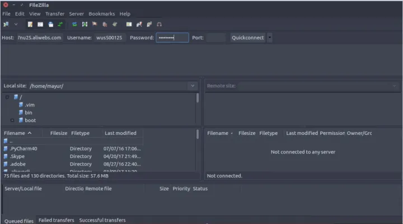Open the file search binoculars icon
The width and height of the screenshot is (403, 224).
159,24
